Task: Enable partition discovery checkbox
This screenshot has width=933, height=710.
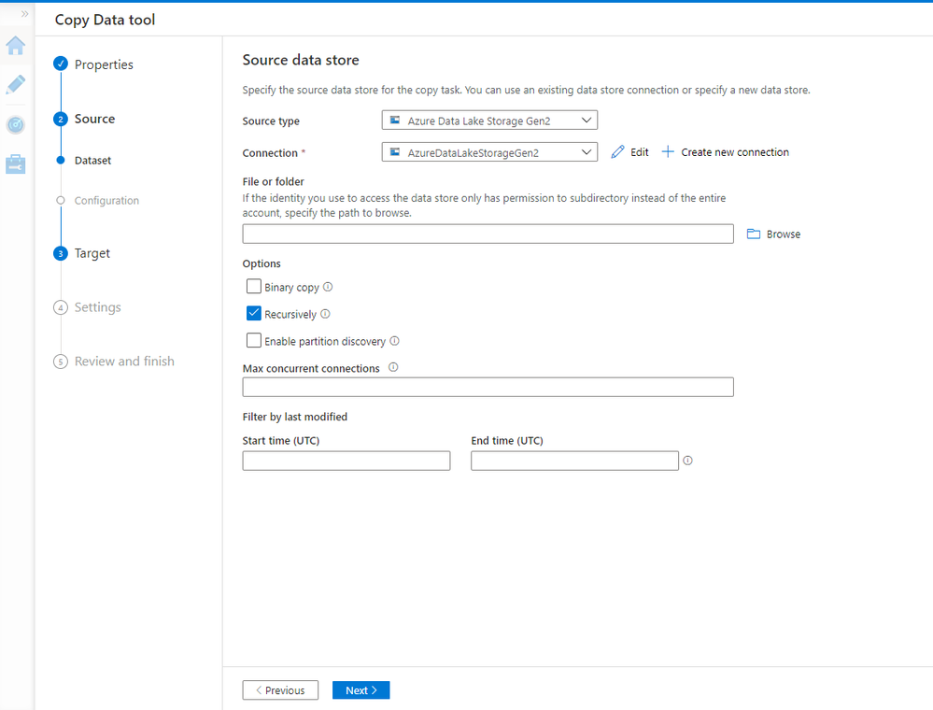Action: tap(254, 341)
